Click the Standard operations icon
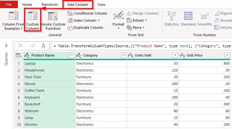Screen dimensions: 232x129 coord(188,16)
